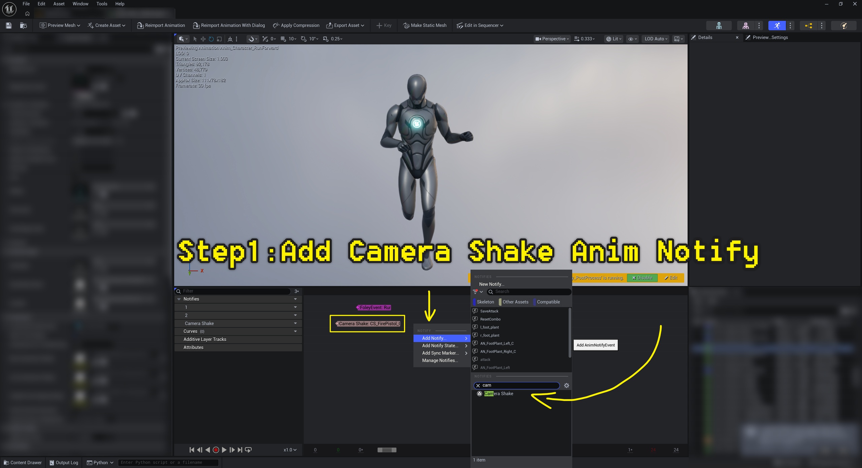The image size is (862, 468).
Task: Click the Animation mode running-figure icon
Action: (x=777, y=26)
